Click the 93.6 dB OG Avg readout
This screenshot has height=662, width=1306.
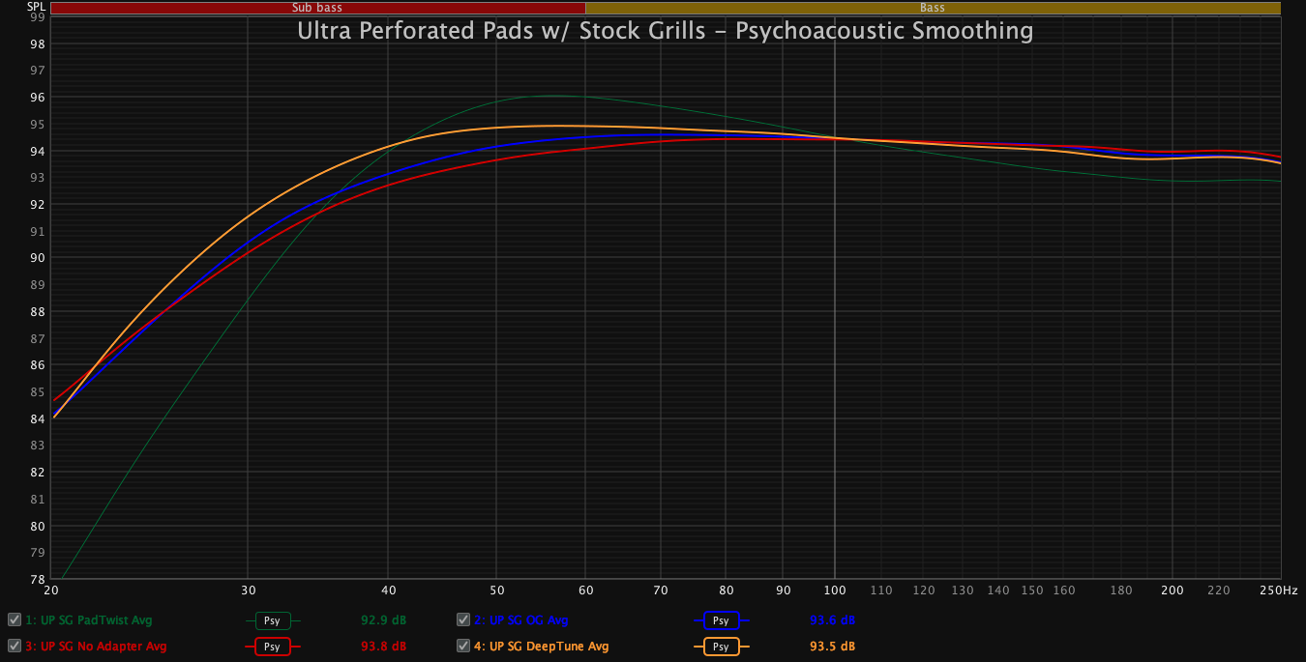832,620
